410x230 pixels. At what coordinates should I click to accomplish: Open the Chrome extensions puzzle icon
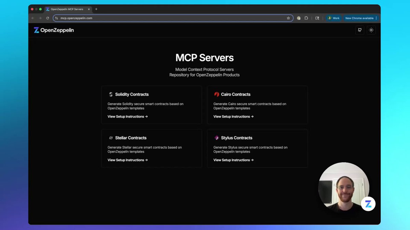[x=306, y=18]
